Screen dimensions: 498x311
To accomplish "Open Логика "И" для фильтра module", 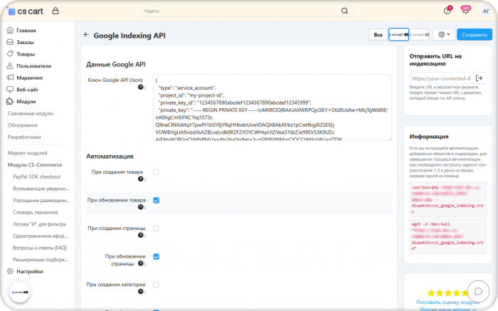I will click(x=39, y=224).
